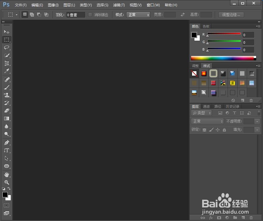Viewport: 263px width, 221px height.
Task: Select the Quick Selection tool
Action: coord(7,55)
